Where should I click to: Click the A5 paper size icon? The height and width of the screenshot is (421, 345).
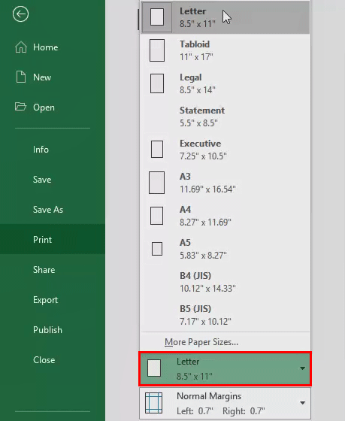coord(157,249)
